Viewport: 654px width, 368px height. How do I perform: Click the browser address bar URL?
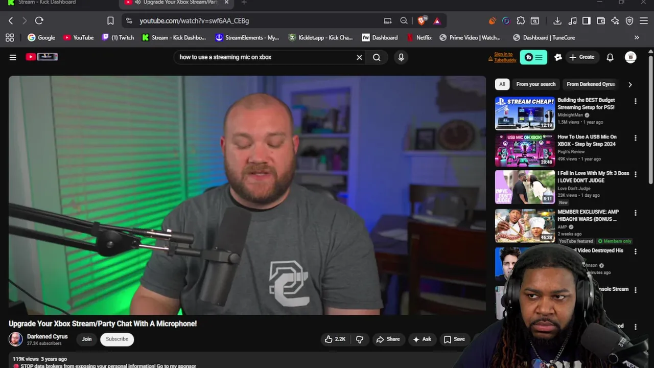click(x=194, y=21)
